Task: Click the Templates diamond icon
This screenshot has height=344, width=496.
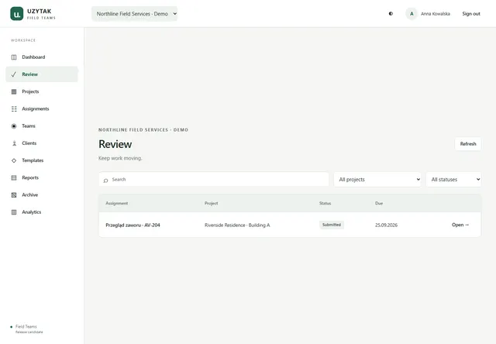Action: [14, 160]
